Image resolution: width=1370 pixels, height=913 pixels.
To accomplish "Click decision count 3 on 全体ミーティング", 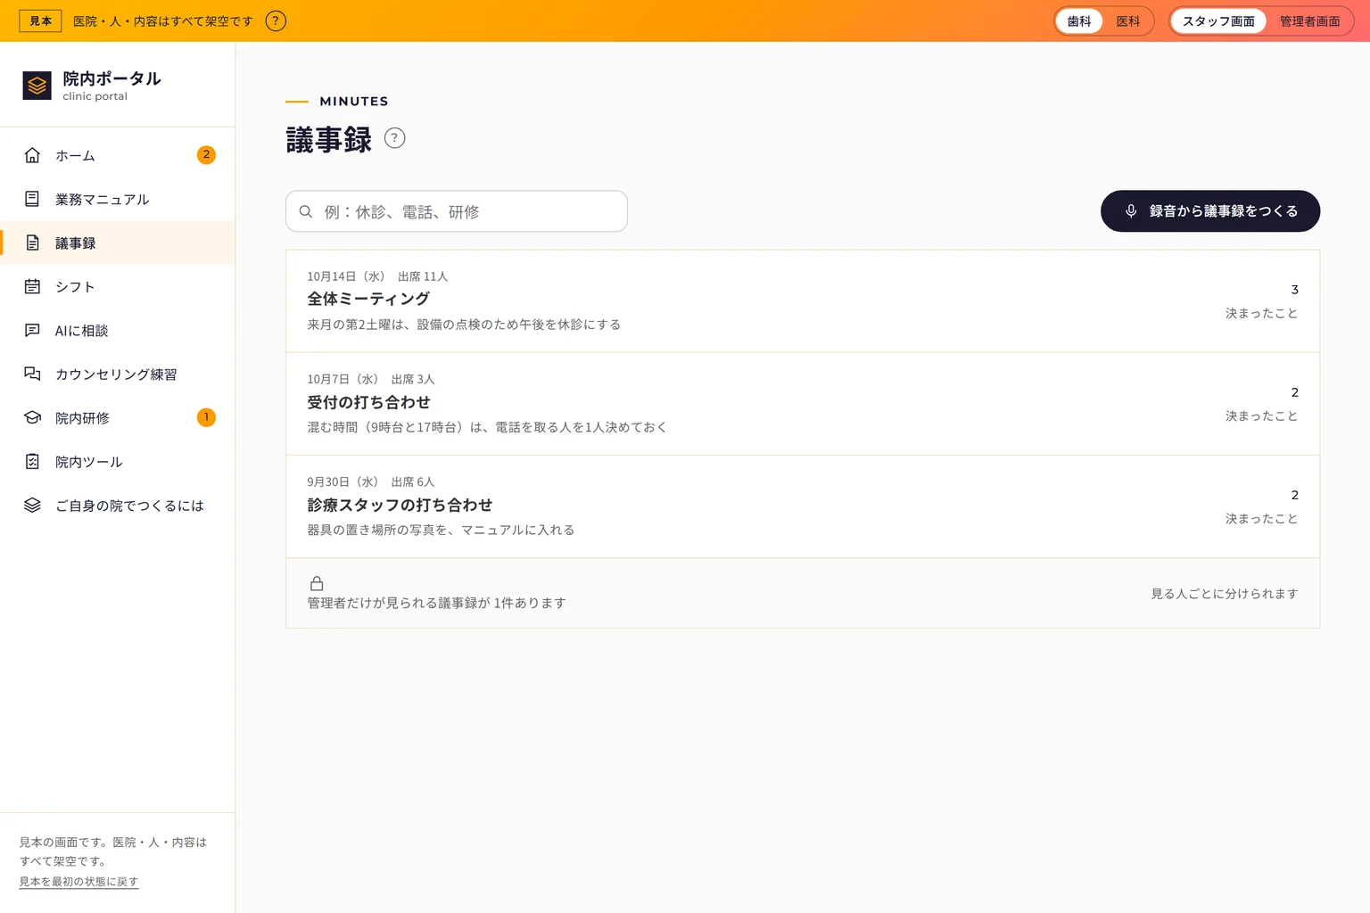I will (1294, 290).
